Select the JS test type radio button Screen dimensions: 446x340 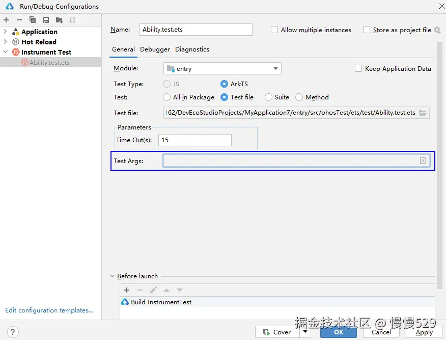click(x=166, y=84)
